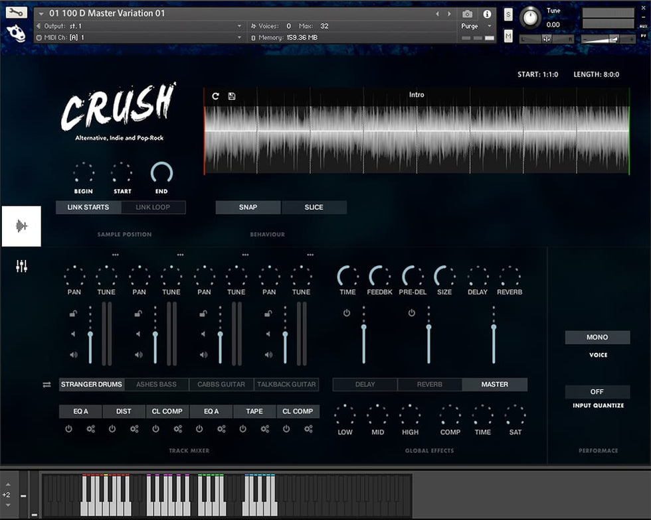
Task: Toggle the LINK STARTS button
Action: click(88, 208)
